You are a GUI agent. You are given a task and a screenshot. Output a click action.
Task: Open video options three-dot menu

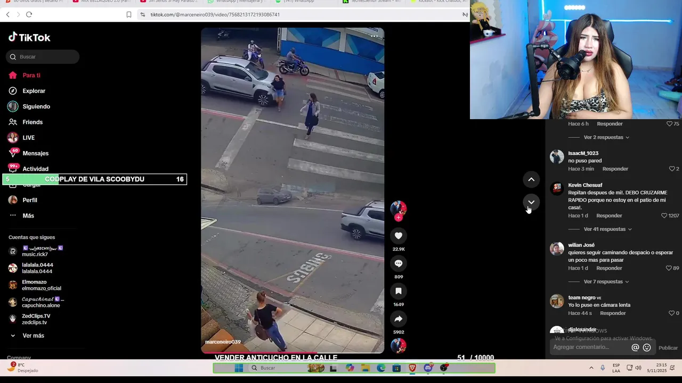[375, 36]
